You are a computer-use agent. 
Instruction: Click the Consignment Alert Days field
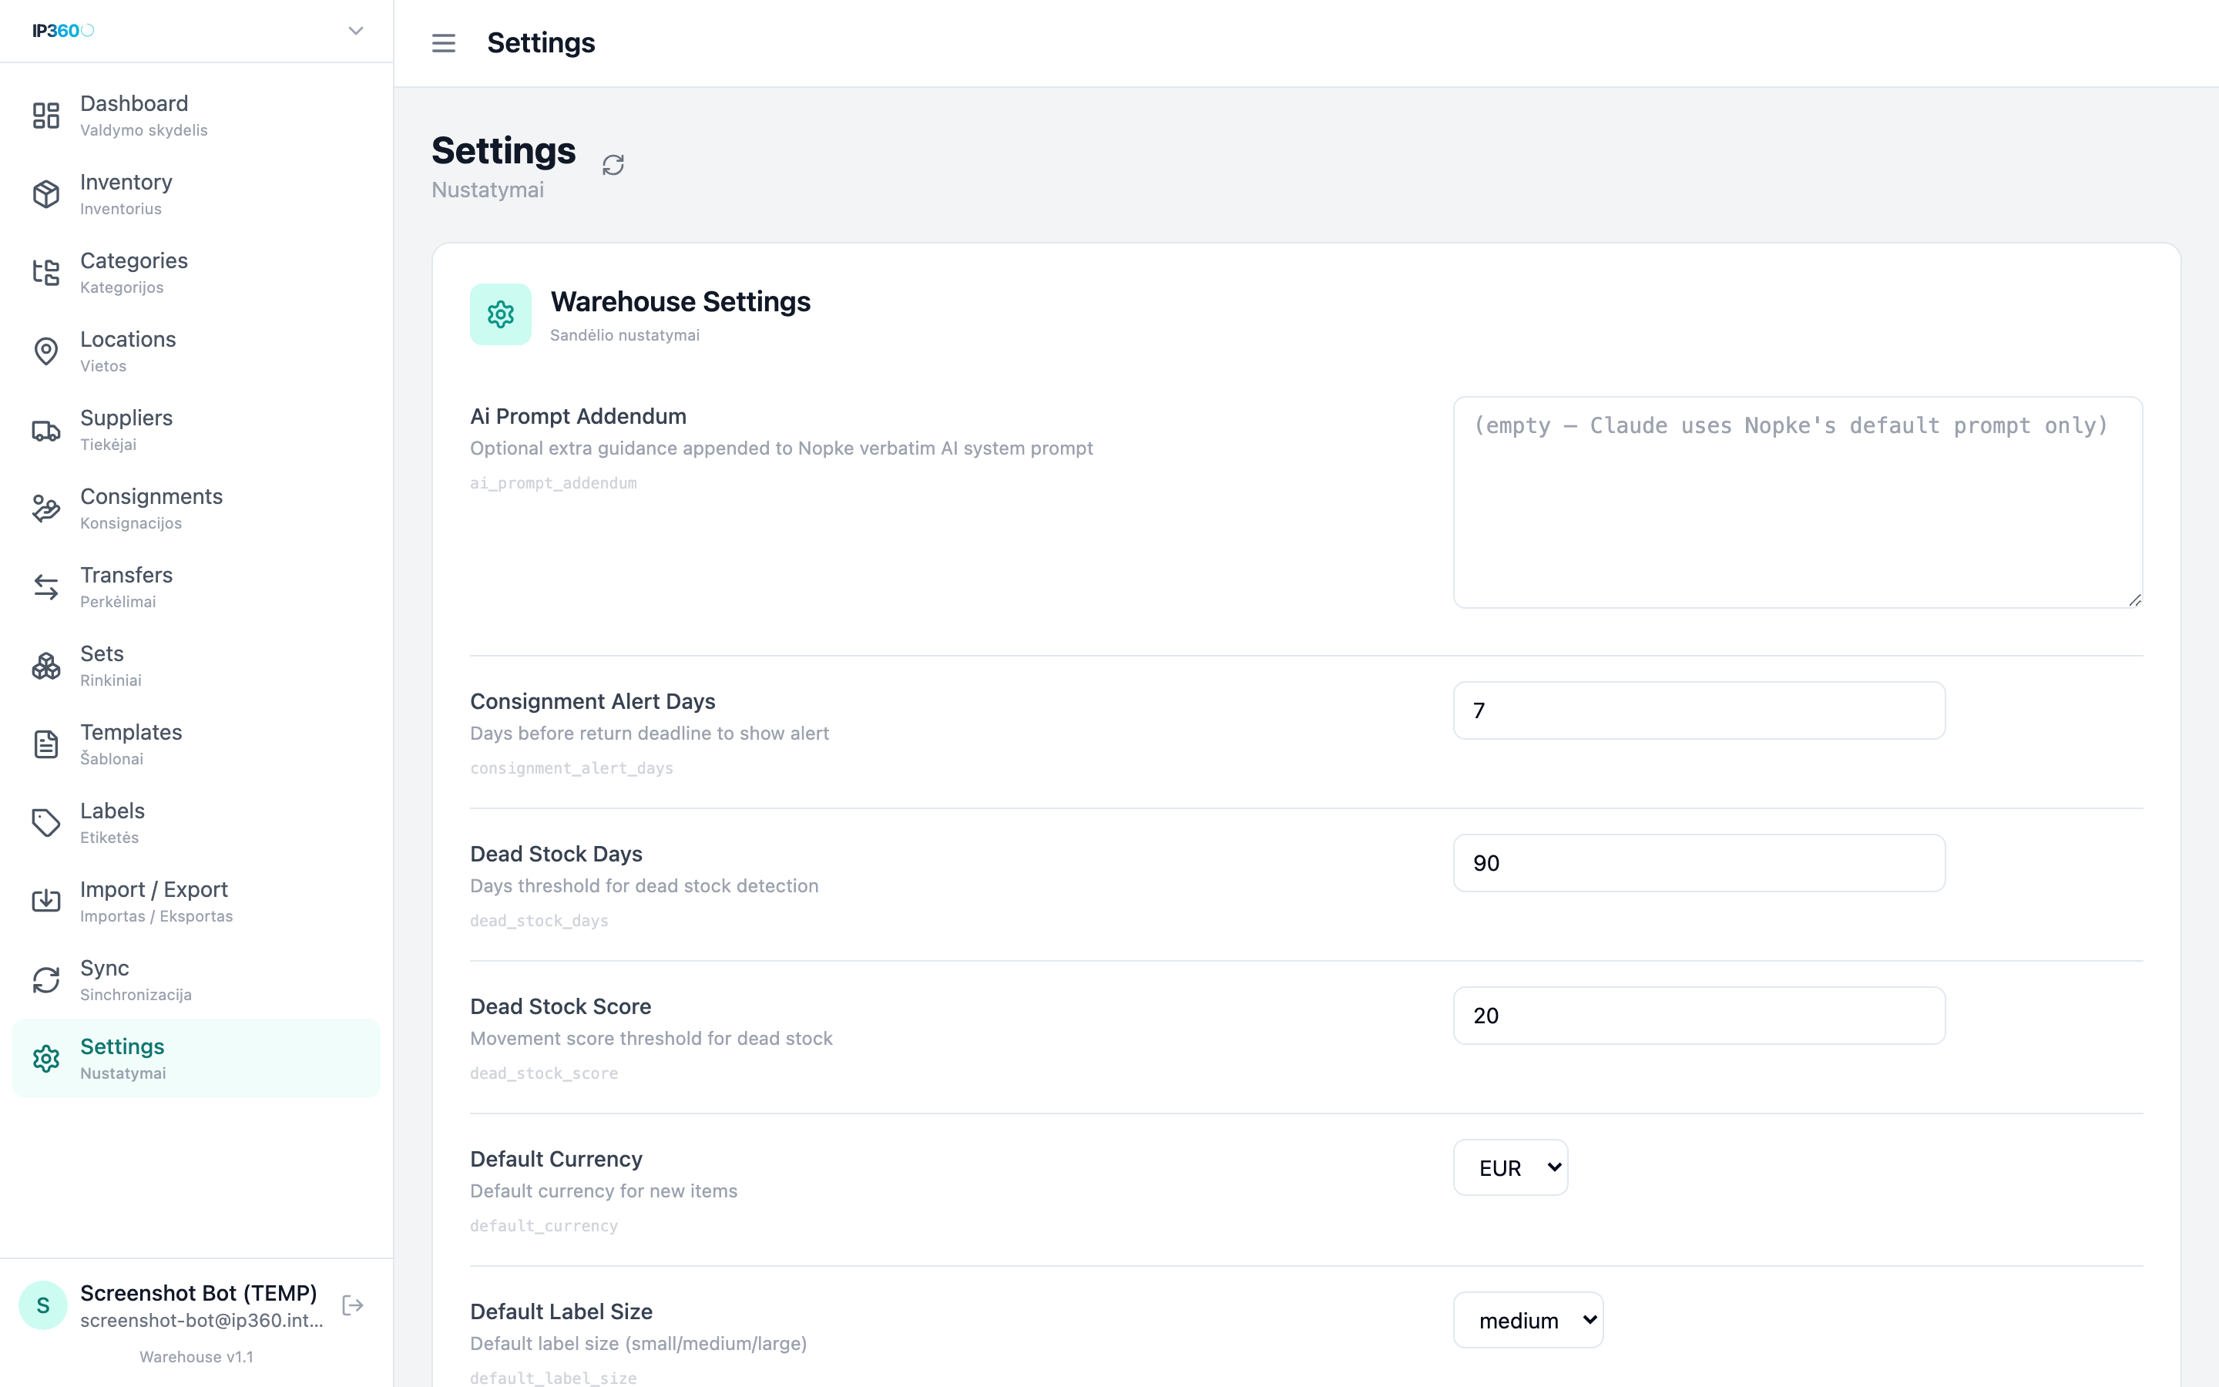[1698, 710]
